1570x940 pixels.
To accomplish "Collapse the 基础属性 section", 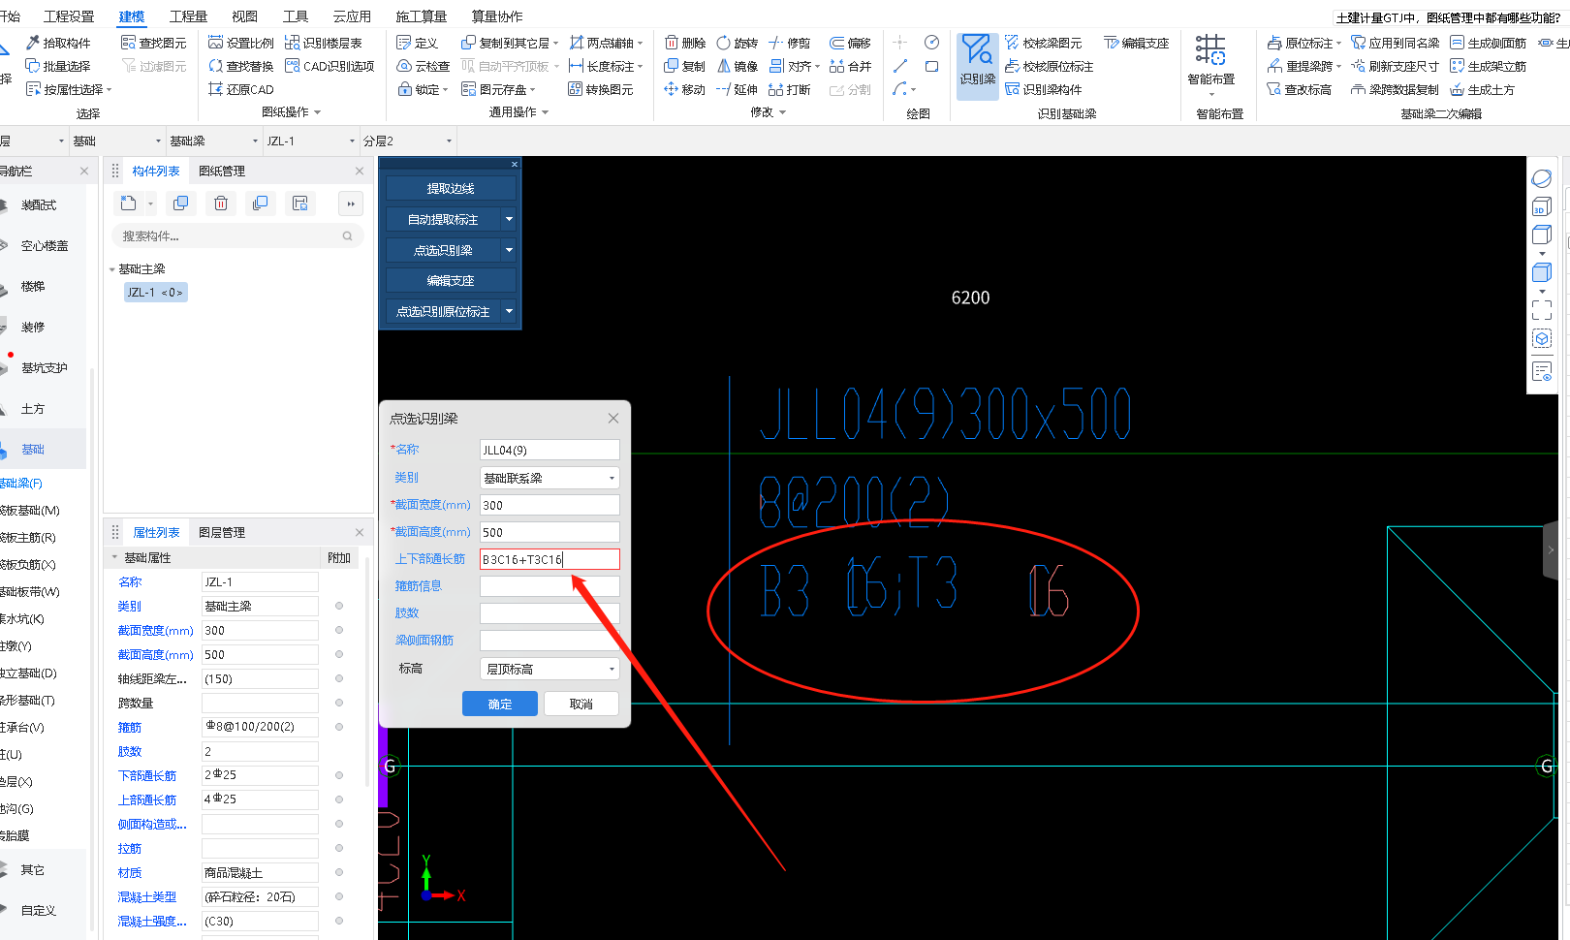I will [x=114, y=557].
